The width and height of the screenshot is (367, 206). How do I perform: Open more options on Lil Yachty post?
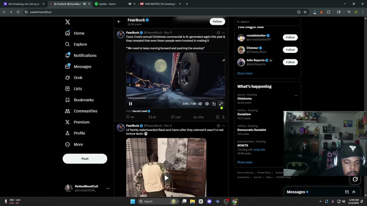click(x=223, y=126)
